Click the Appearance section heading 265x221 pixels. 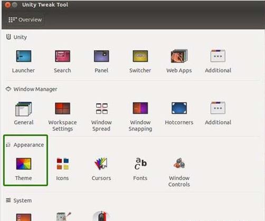coord(25,145)
